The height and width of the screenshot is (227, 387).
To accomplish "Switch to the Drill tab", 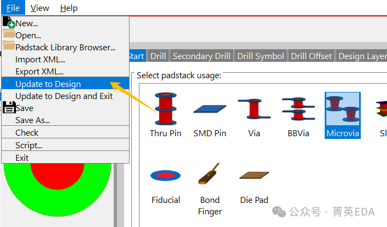I will (x=158, y=56).
